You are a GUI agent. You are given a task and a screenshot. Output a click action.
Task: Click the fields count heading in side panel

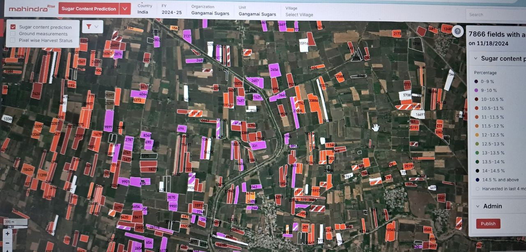497,39
